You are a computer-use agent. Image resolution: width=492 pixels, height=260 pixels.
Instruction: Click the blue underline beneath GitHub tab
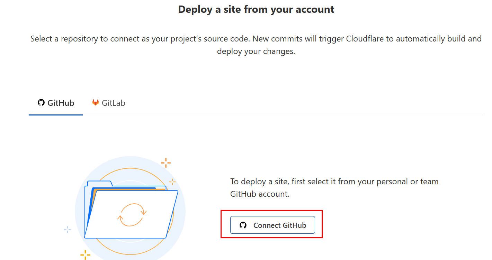tap(56, 114)
